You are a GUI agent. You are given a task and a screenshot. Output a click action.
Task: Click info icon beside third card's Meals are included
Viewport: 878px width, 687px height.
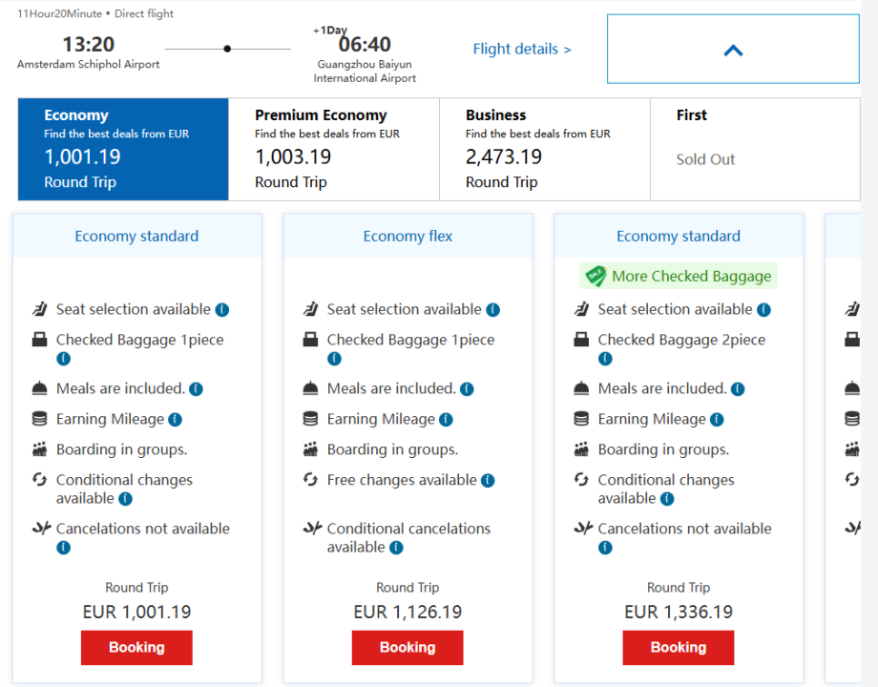tap(738, 388)
